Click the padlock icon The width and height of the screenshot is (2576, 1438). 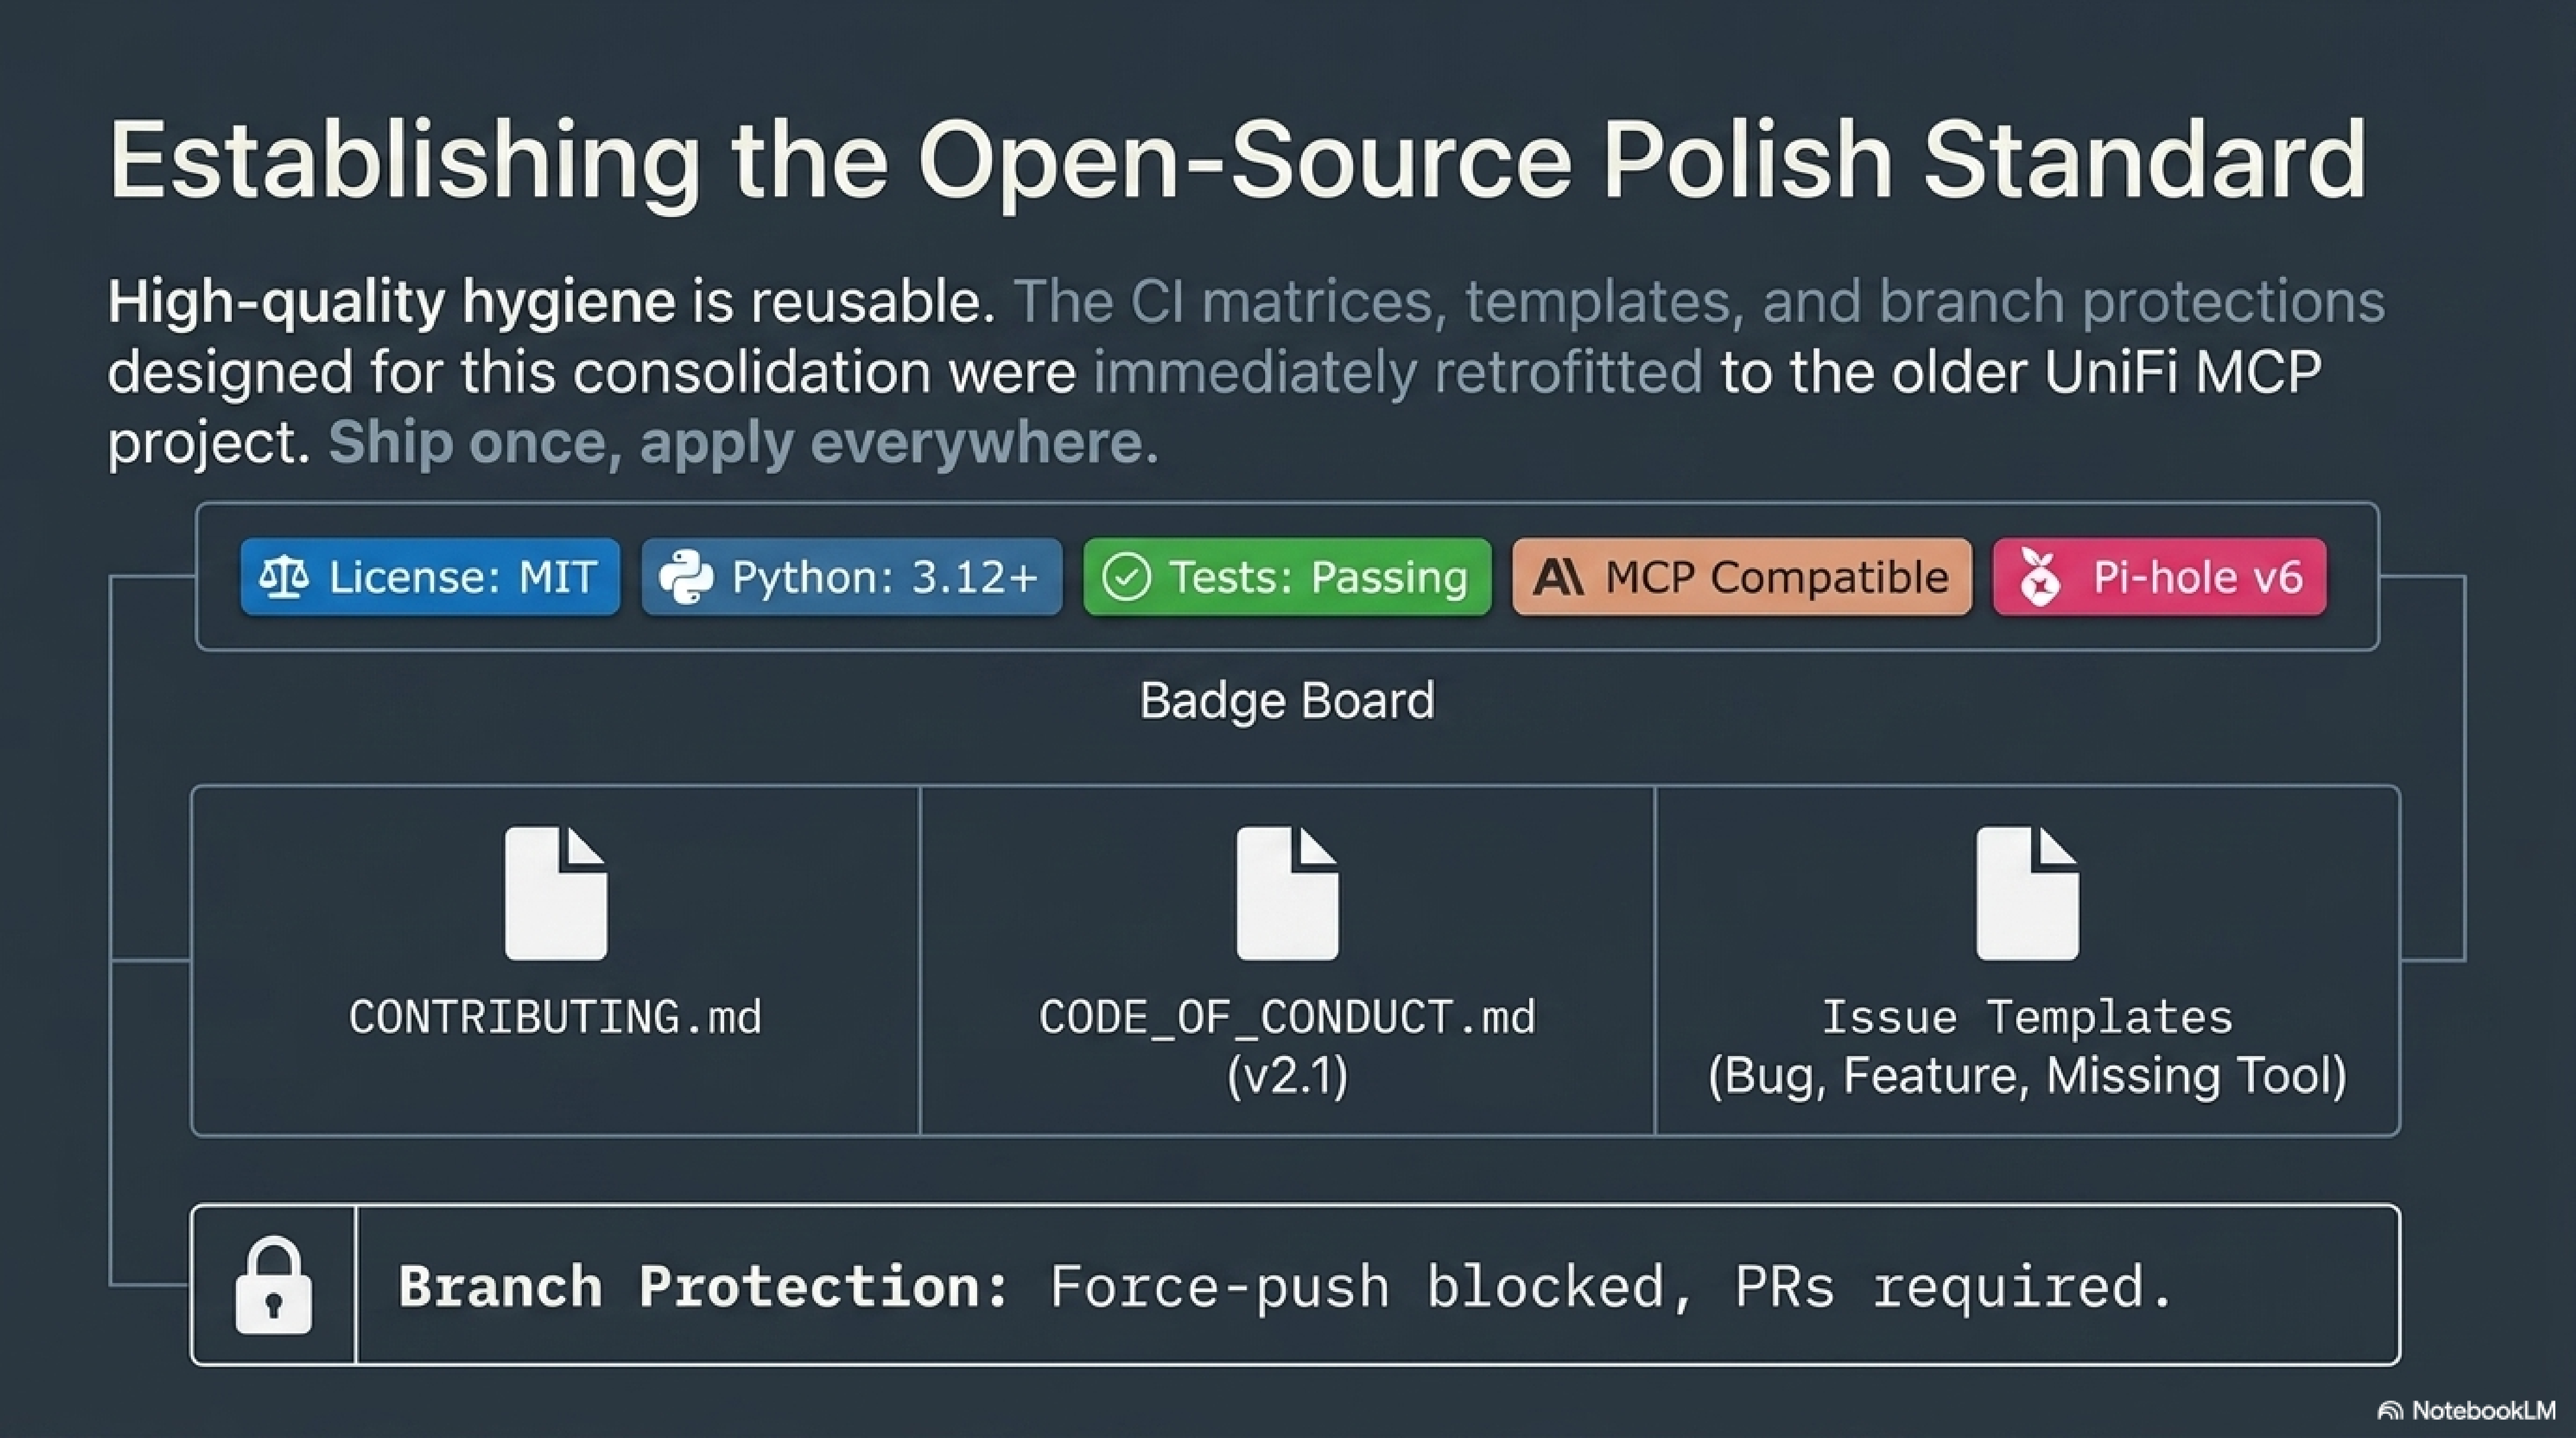point(273,1286)
